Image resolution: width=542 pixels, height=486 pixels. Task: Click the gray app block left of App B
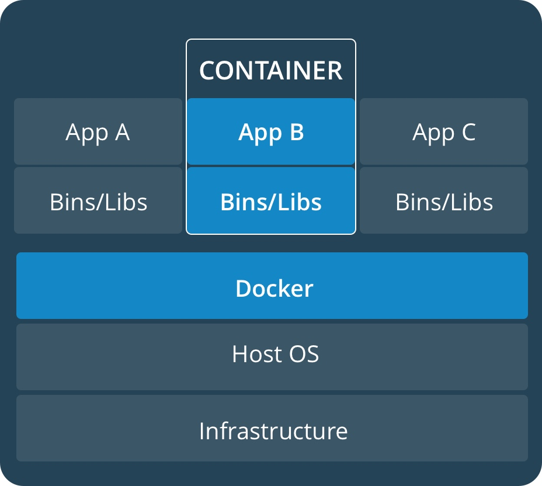(x=98, y=131)
